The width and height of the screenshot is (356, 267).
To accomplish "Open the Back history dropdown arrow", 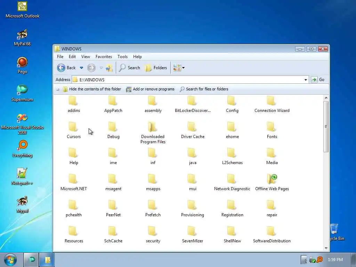I will click(81, 68).
